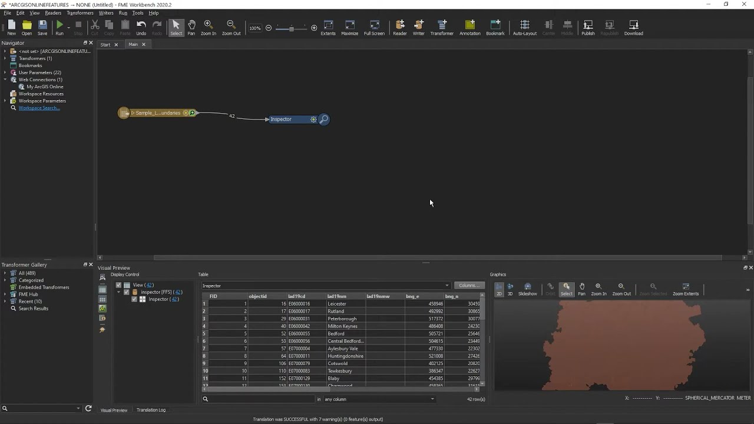Click the canvas Zoom Out magnifier
The width and height of the screenshot is (754, 424).
(231, 27)
